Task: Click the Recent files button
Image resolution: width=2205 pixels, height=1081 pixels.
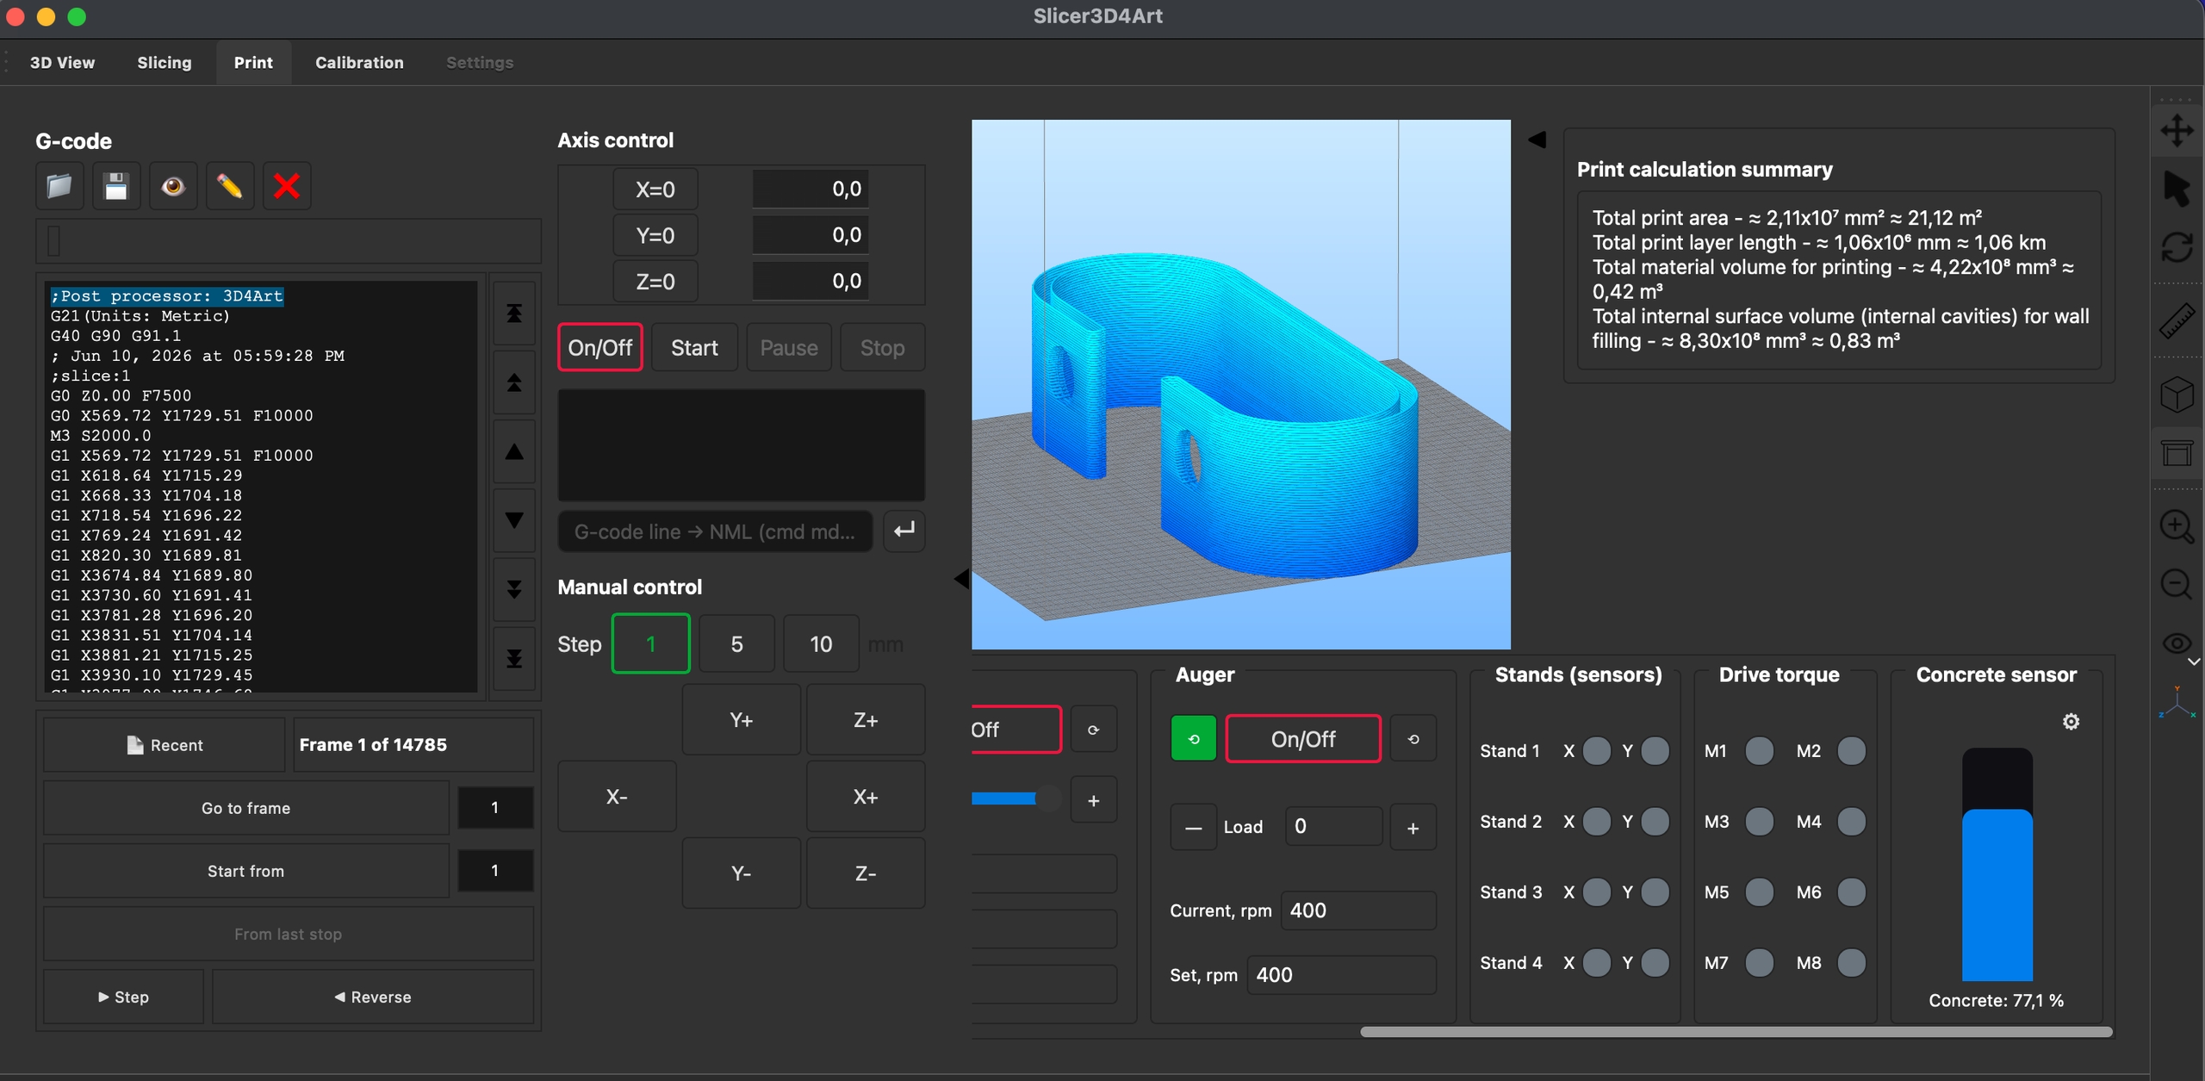Action: (165, 745)
